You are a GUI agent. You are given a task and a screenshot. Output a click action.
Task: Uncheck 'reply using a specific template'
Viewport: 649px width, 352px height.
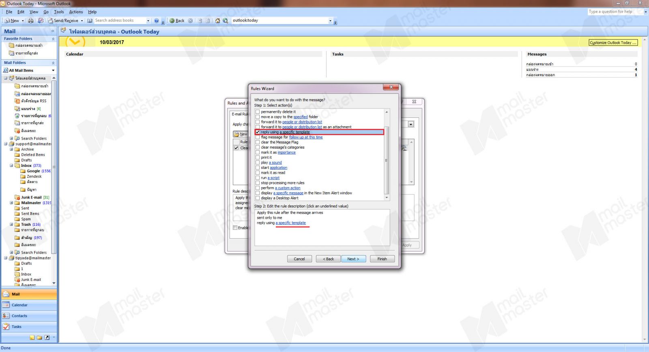tap(258, 132)
